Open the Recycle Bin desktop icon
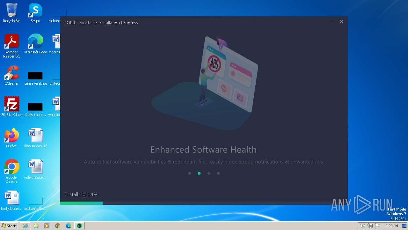The width and height of the screenshot is (408, 230). [x=11, y=13]
